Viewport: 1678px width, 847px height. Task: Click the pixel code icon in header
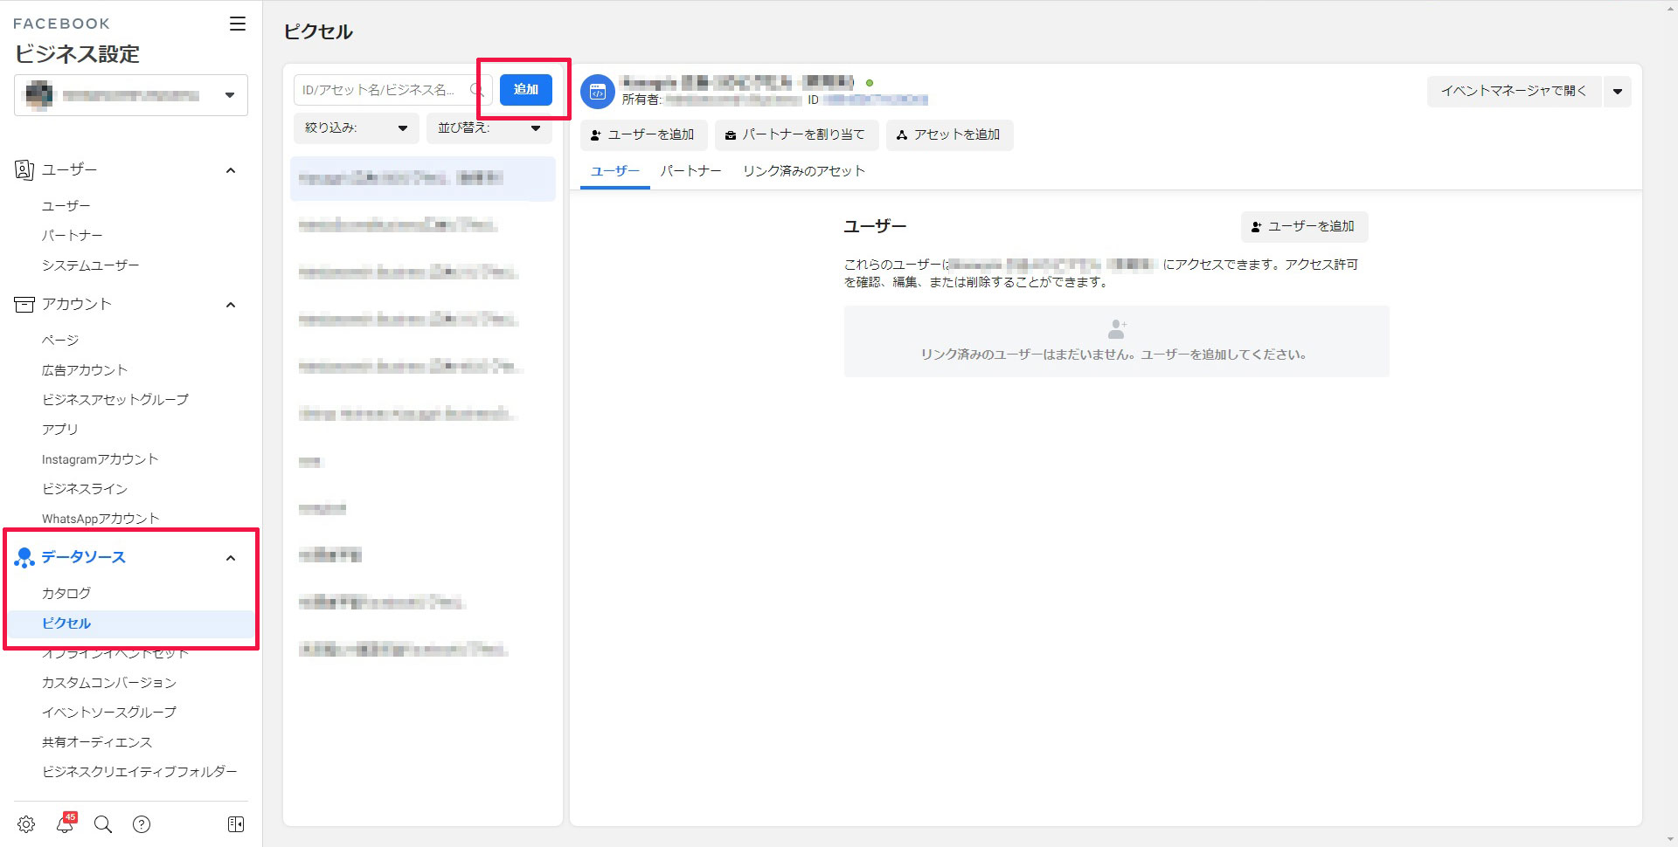598,92
